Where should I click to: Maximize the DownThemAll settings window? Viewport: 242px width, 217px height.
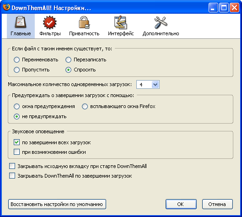point(224,8)
